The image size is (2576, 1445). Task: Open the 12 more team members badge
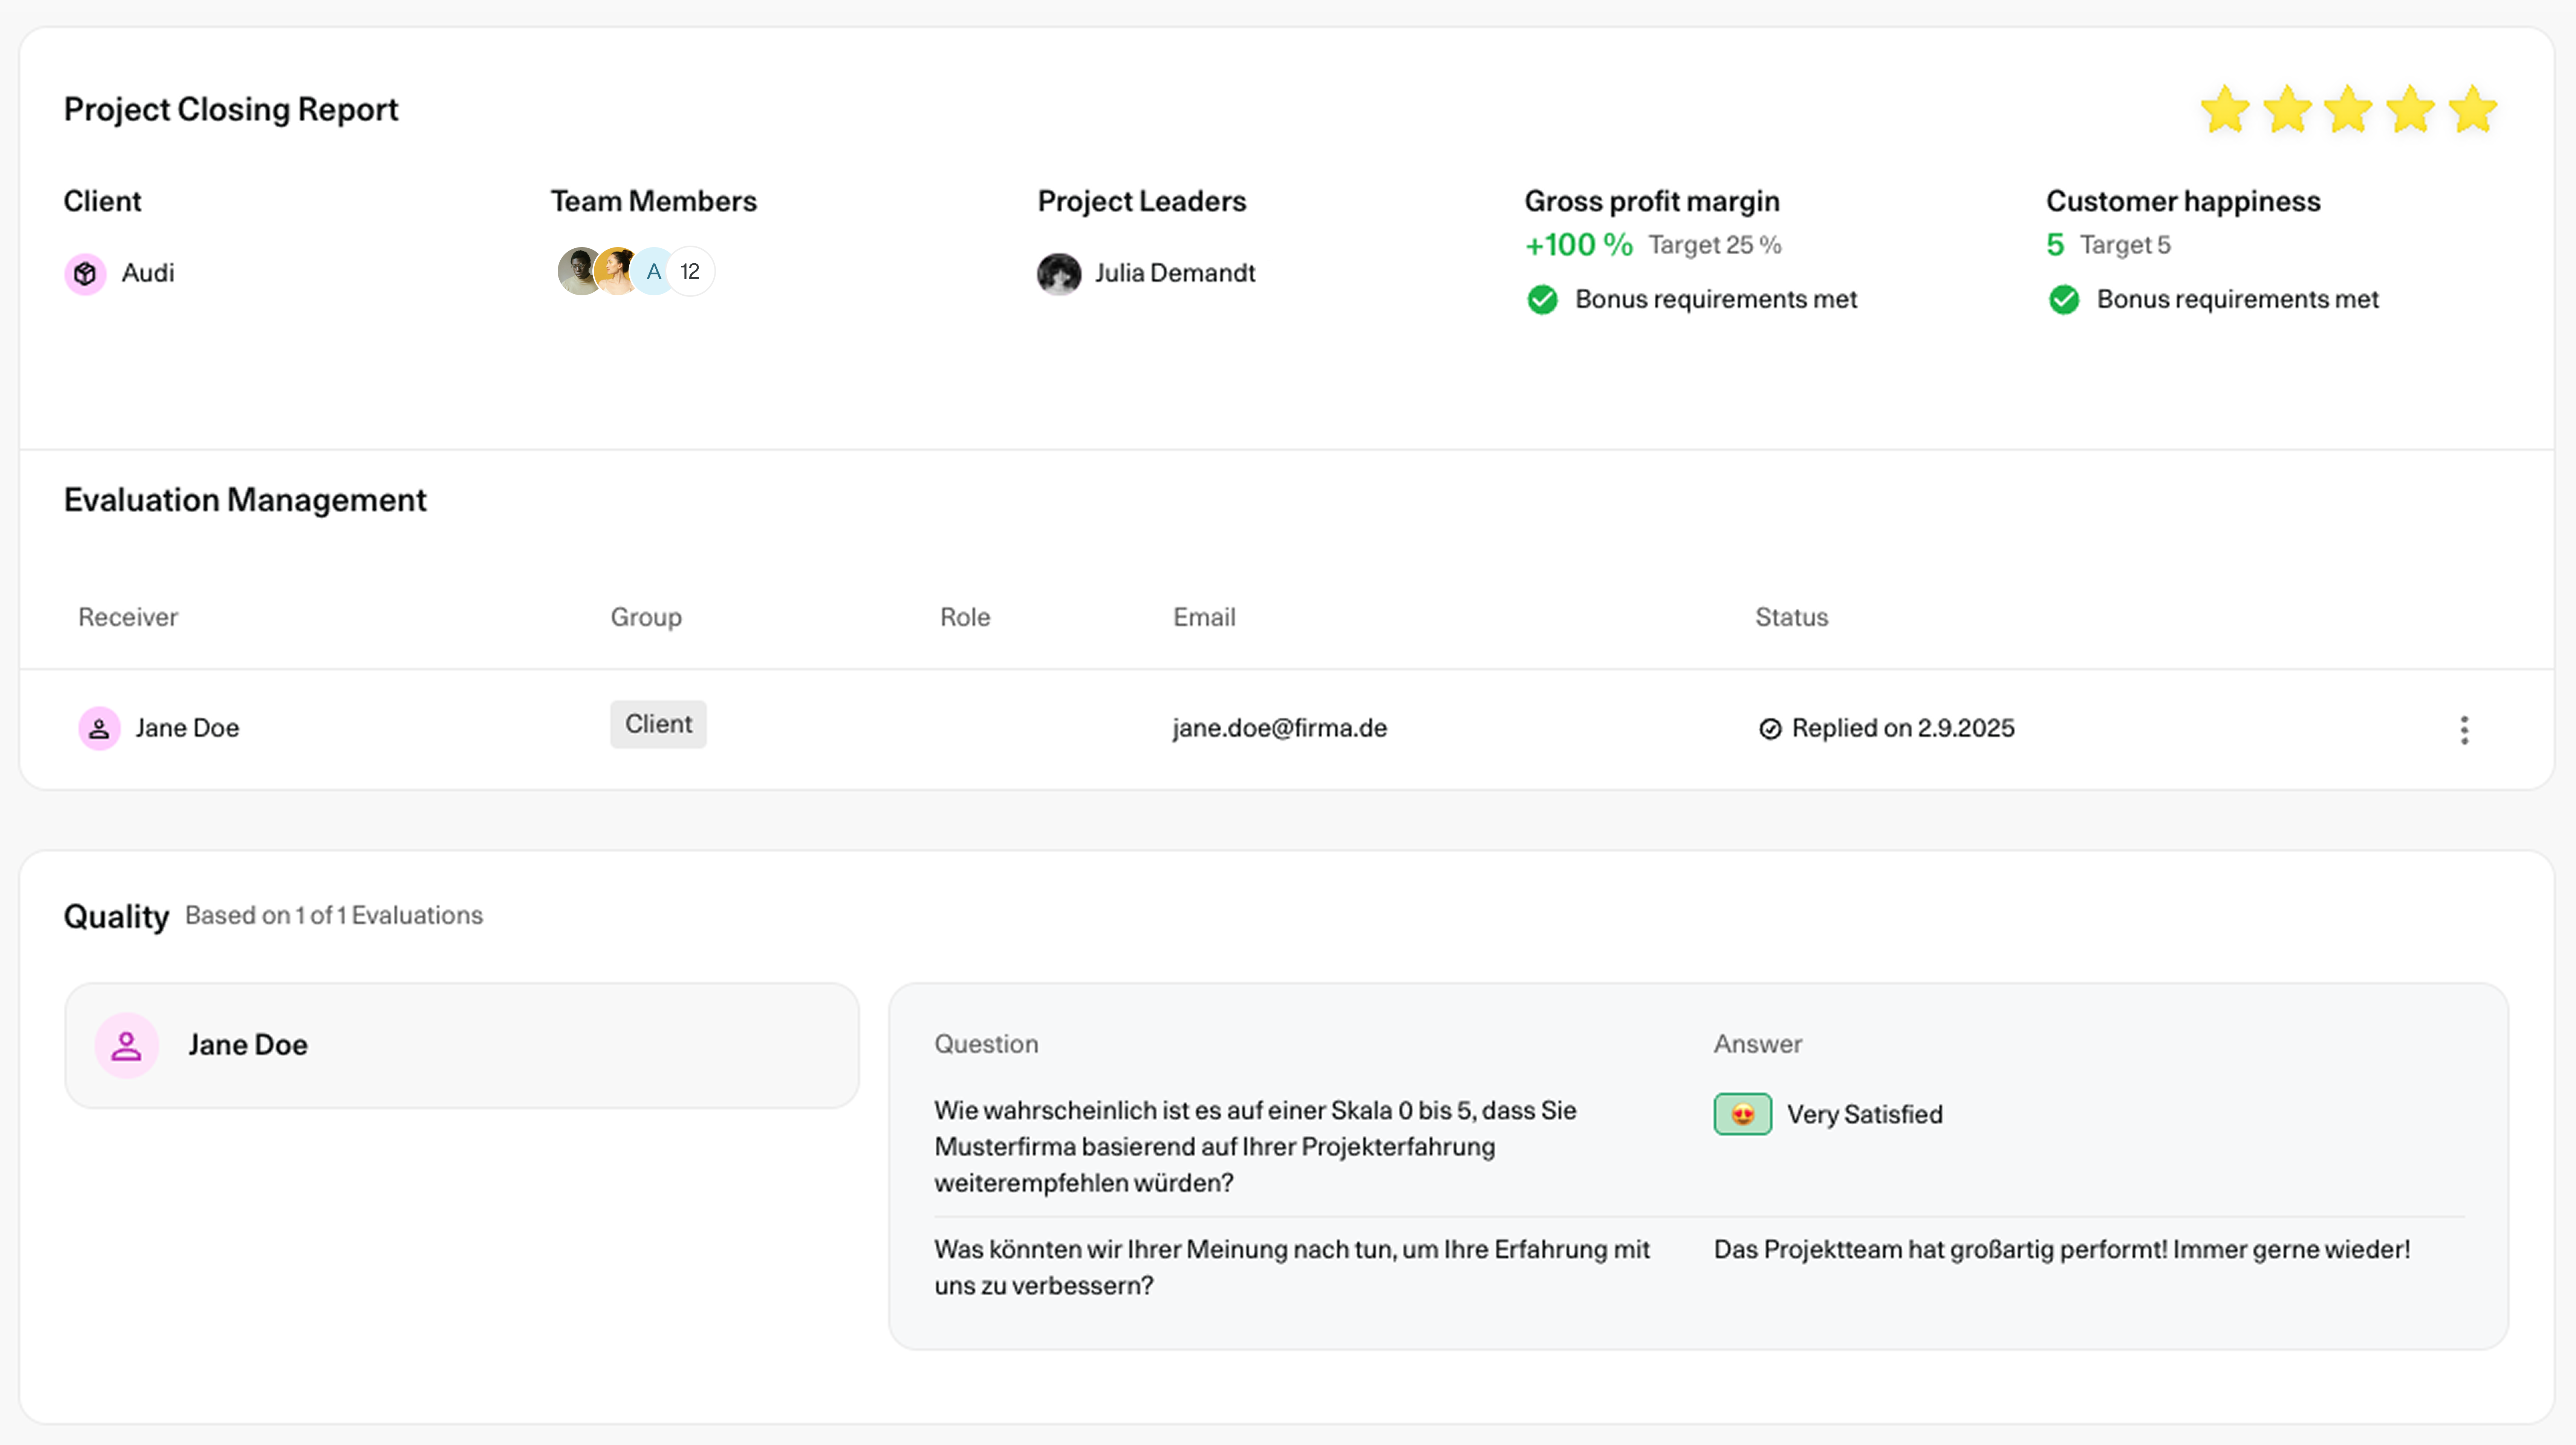(x=690, y=271)
